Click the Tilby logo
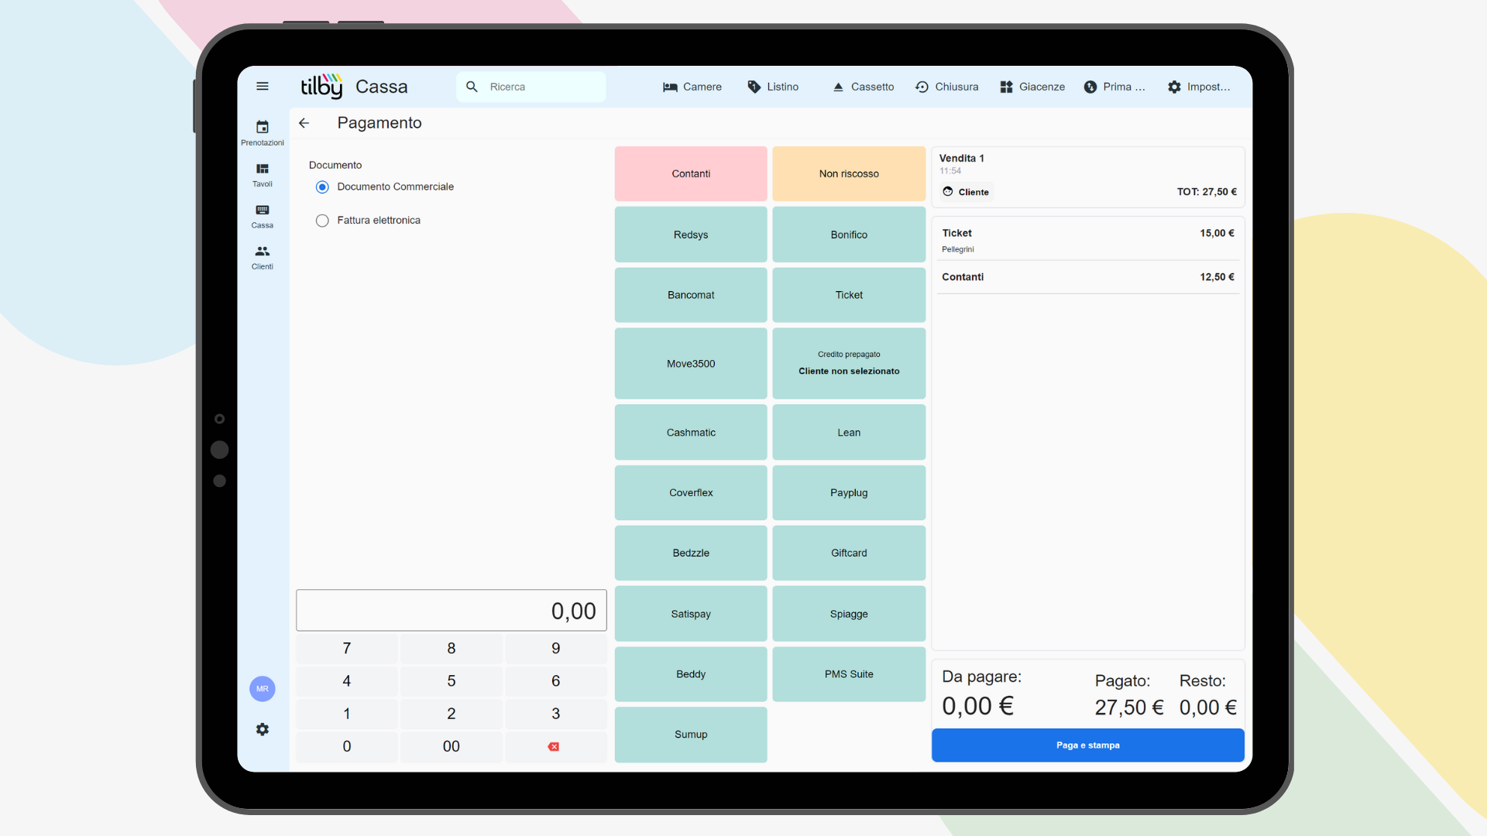Viewport: 1487px width, 836px height. [x=321, y=87]
